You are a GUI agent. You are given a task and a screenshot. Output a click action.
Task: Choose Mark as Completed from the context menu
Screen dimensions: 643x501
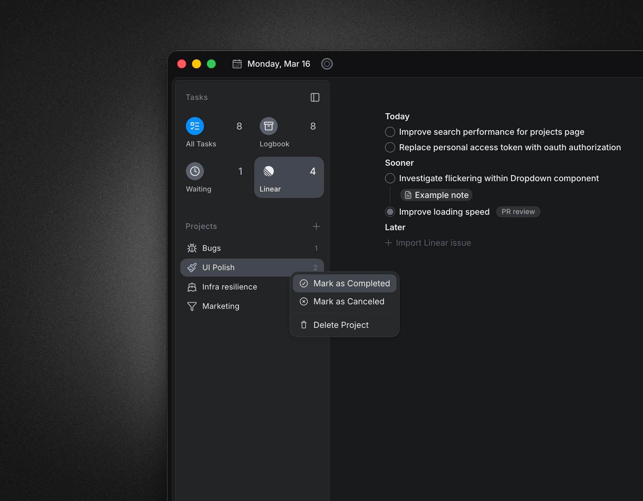(344, 283)
